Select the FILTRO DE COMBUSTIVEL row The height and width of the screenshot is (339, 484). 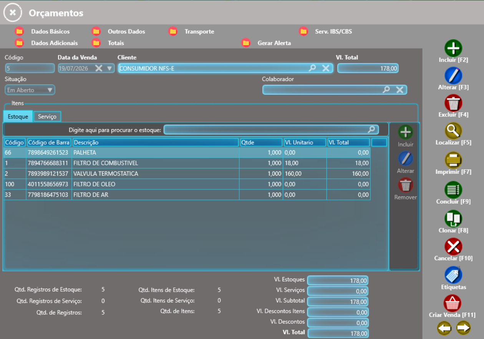(x=187, y=163)
